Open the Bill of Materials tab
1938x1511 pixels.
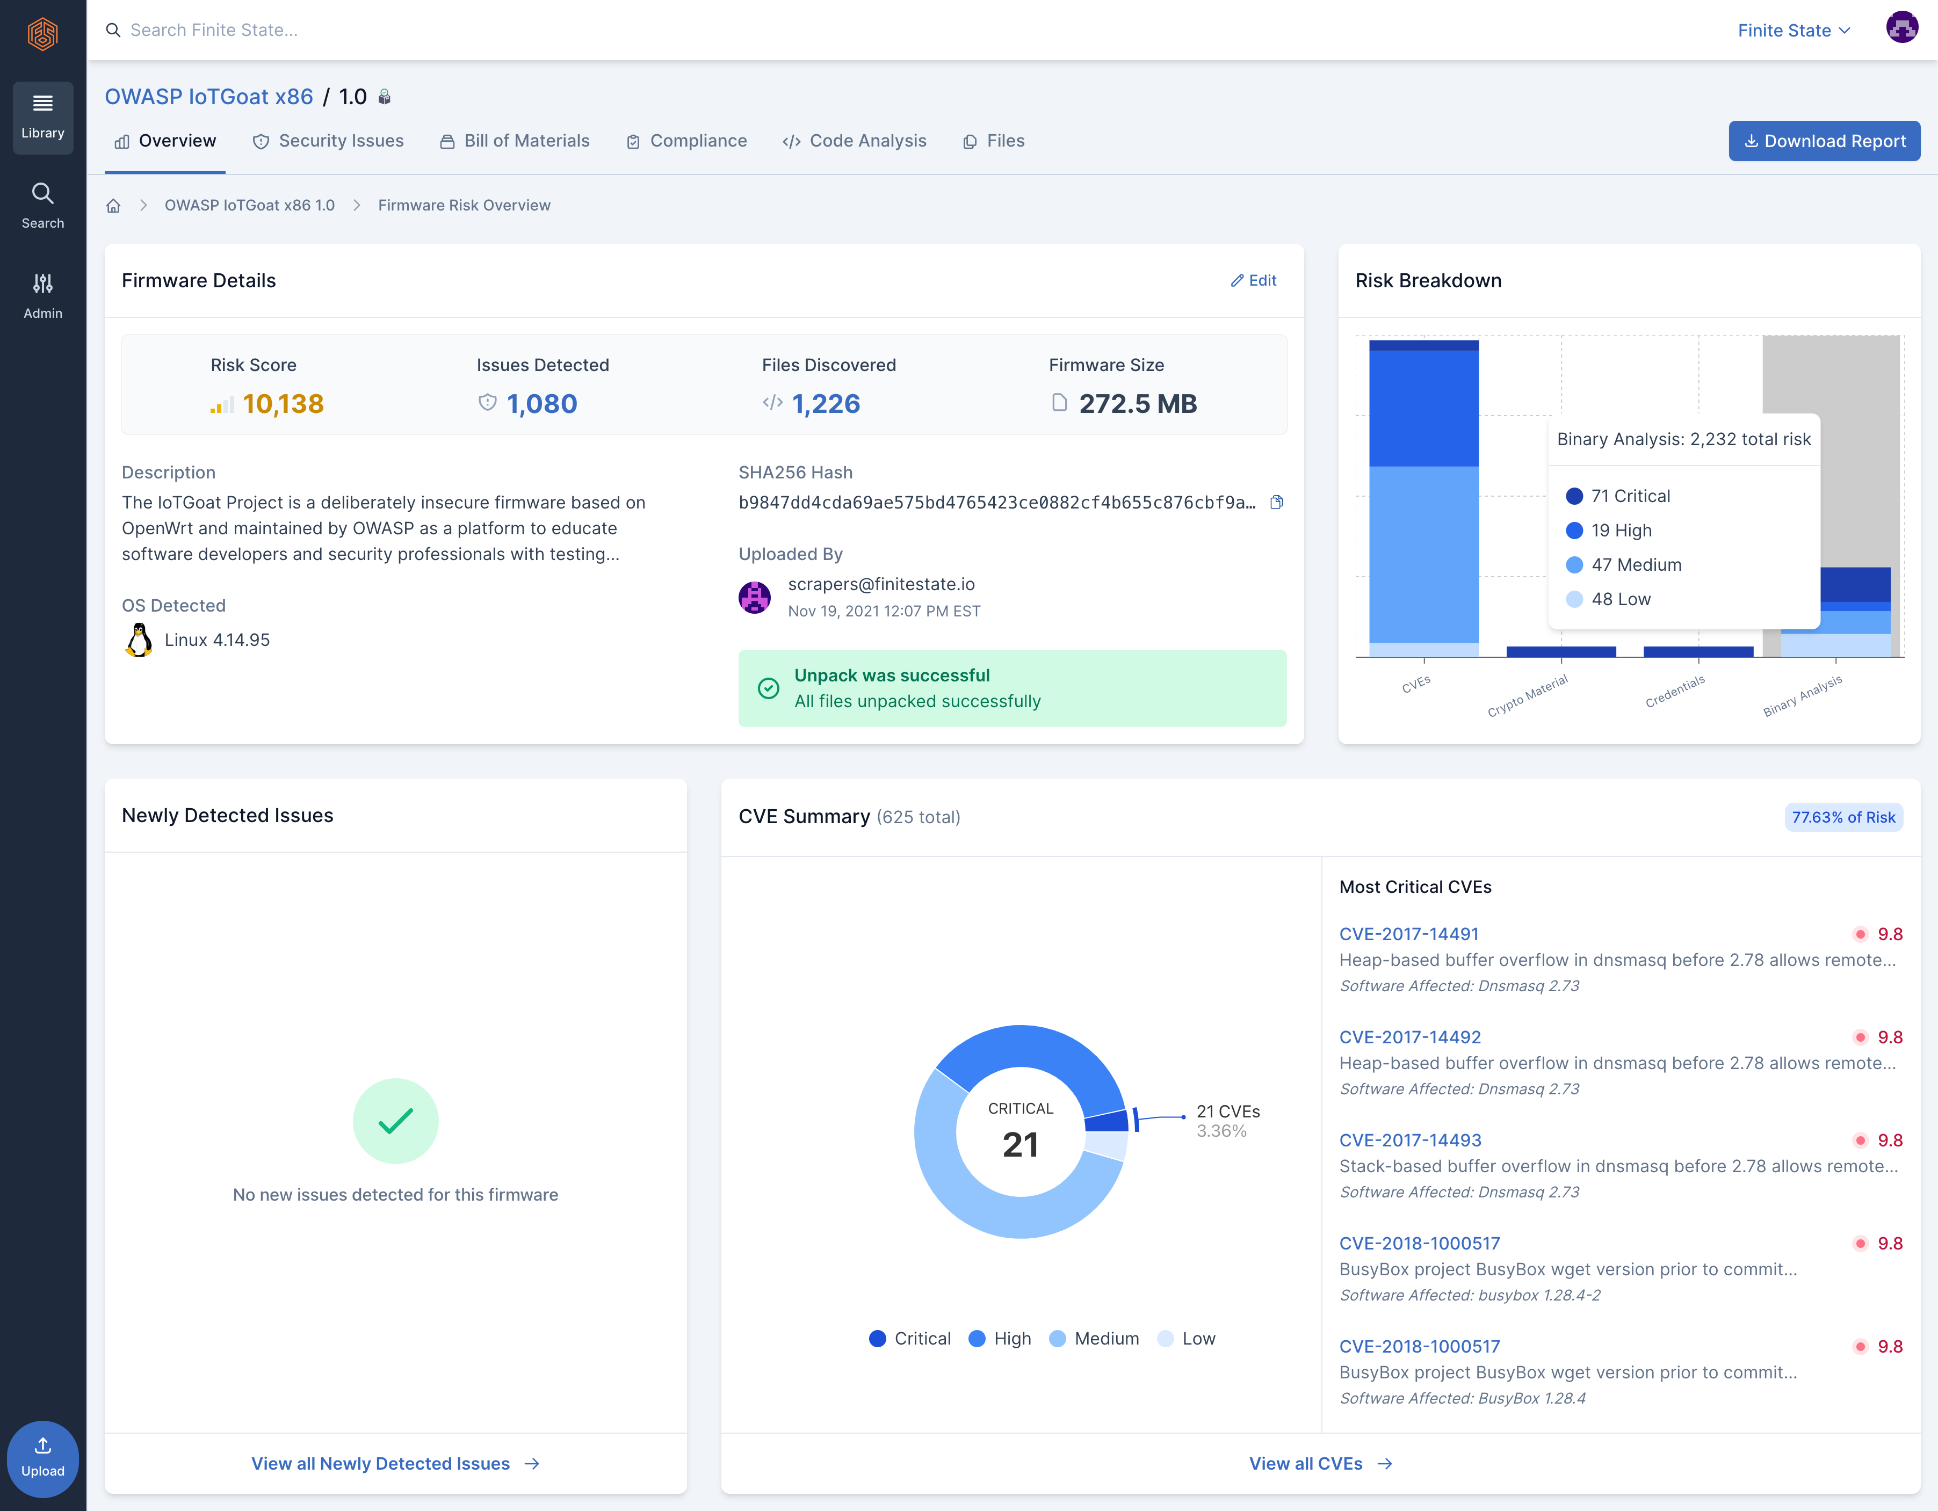tap(515, 141)
